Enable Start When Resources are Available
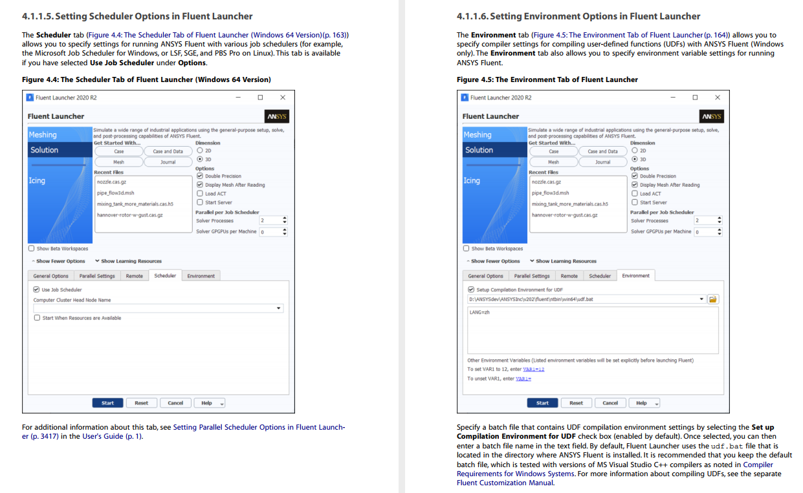This screenshot has width=803, height=493. coord(37,318)
